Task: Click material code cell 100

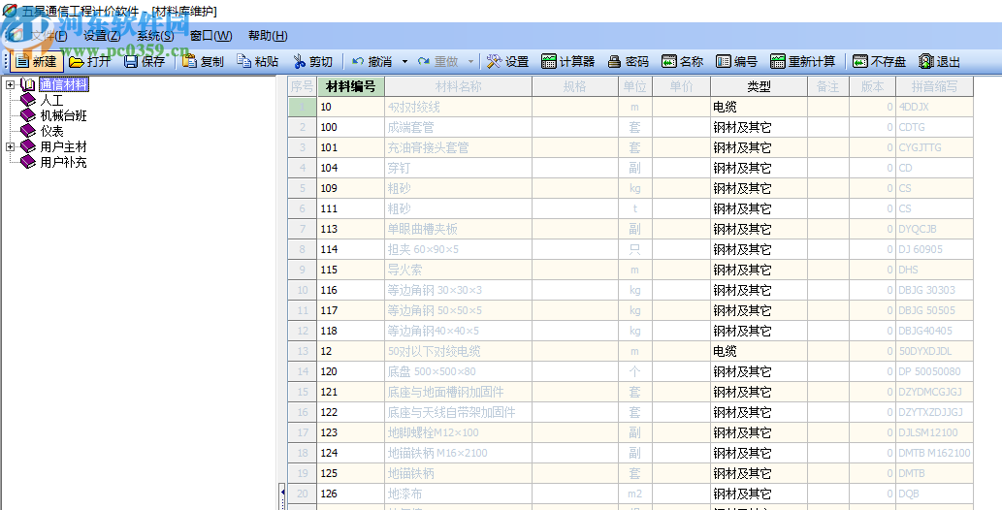Action: pos(351,127)
